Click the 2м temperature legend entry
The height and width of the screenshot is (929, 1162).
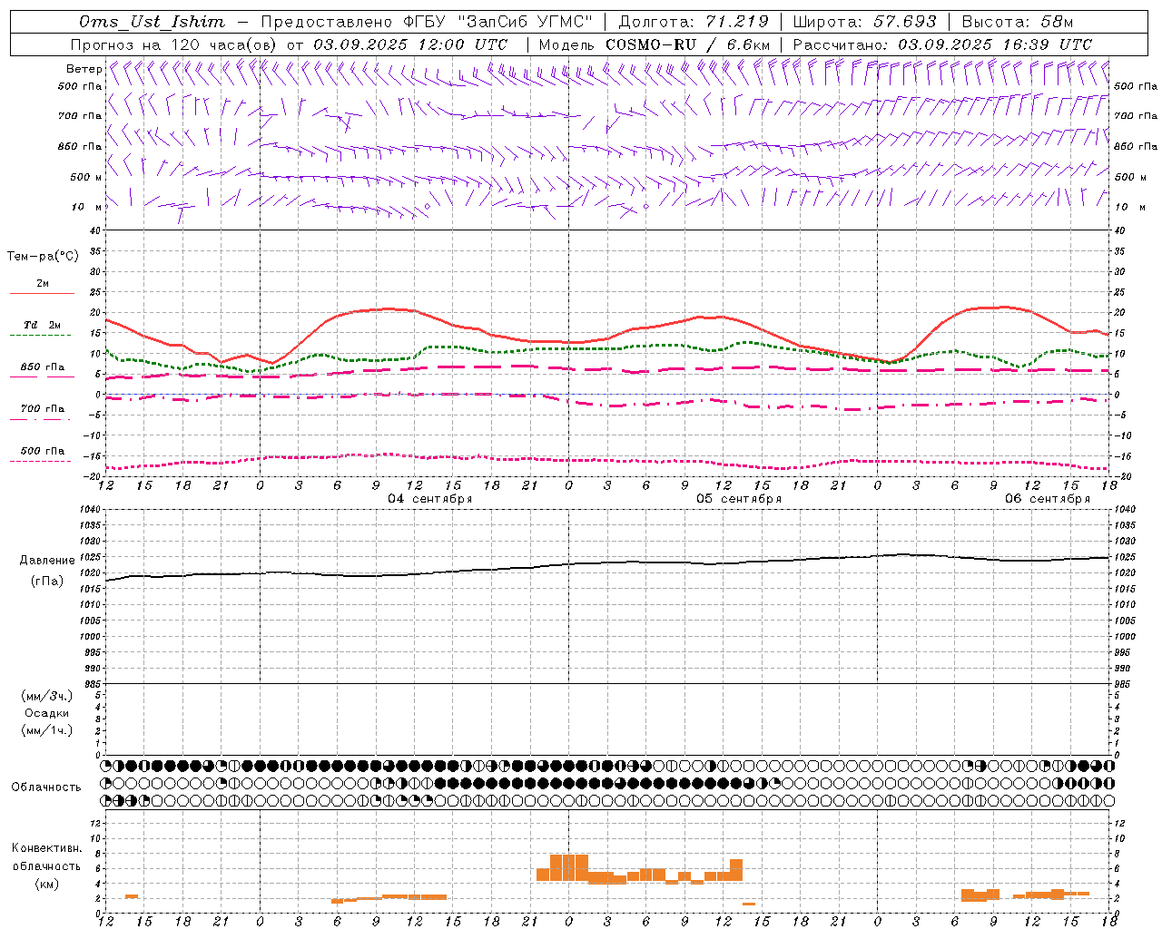[x=43, y=283]
